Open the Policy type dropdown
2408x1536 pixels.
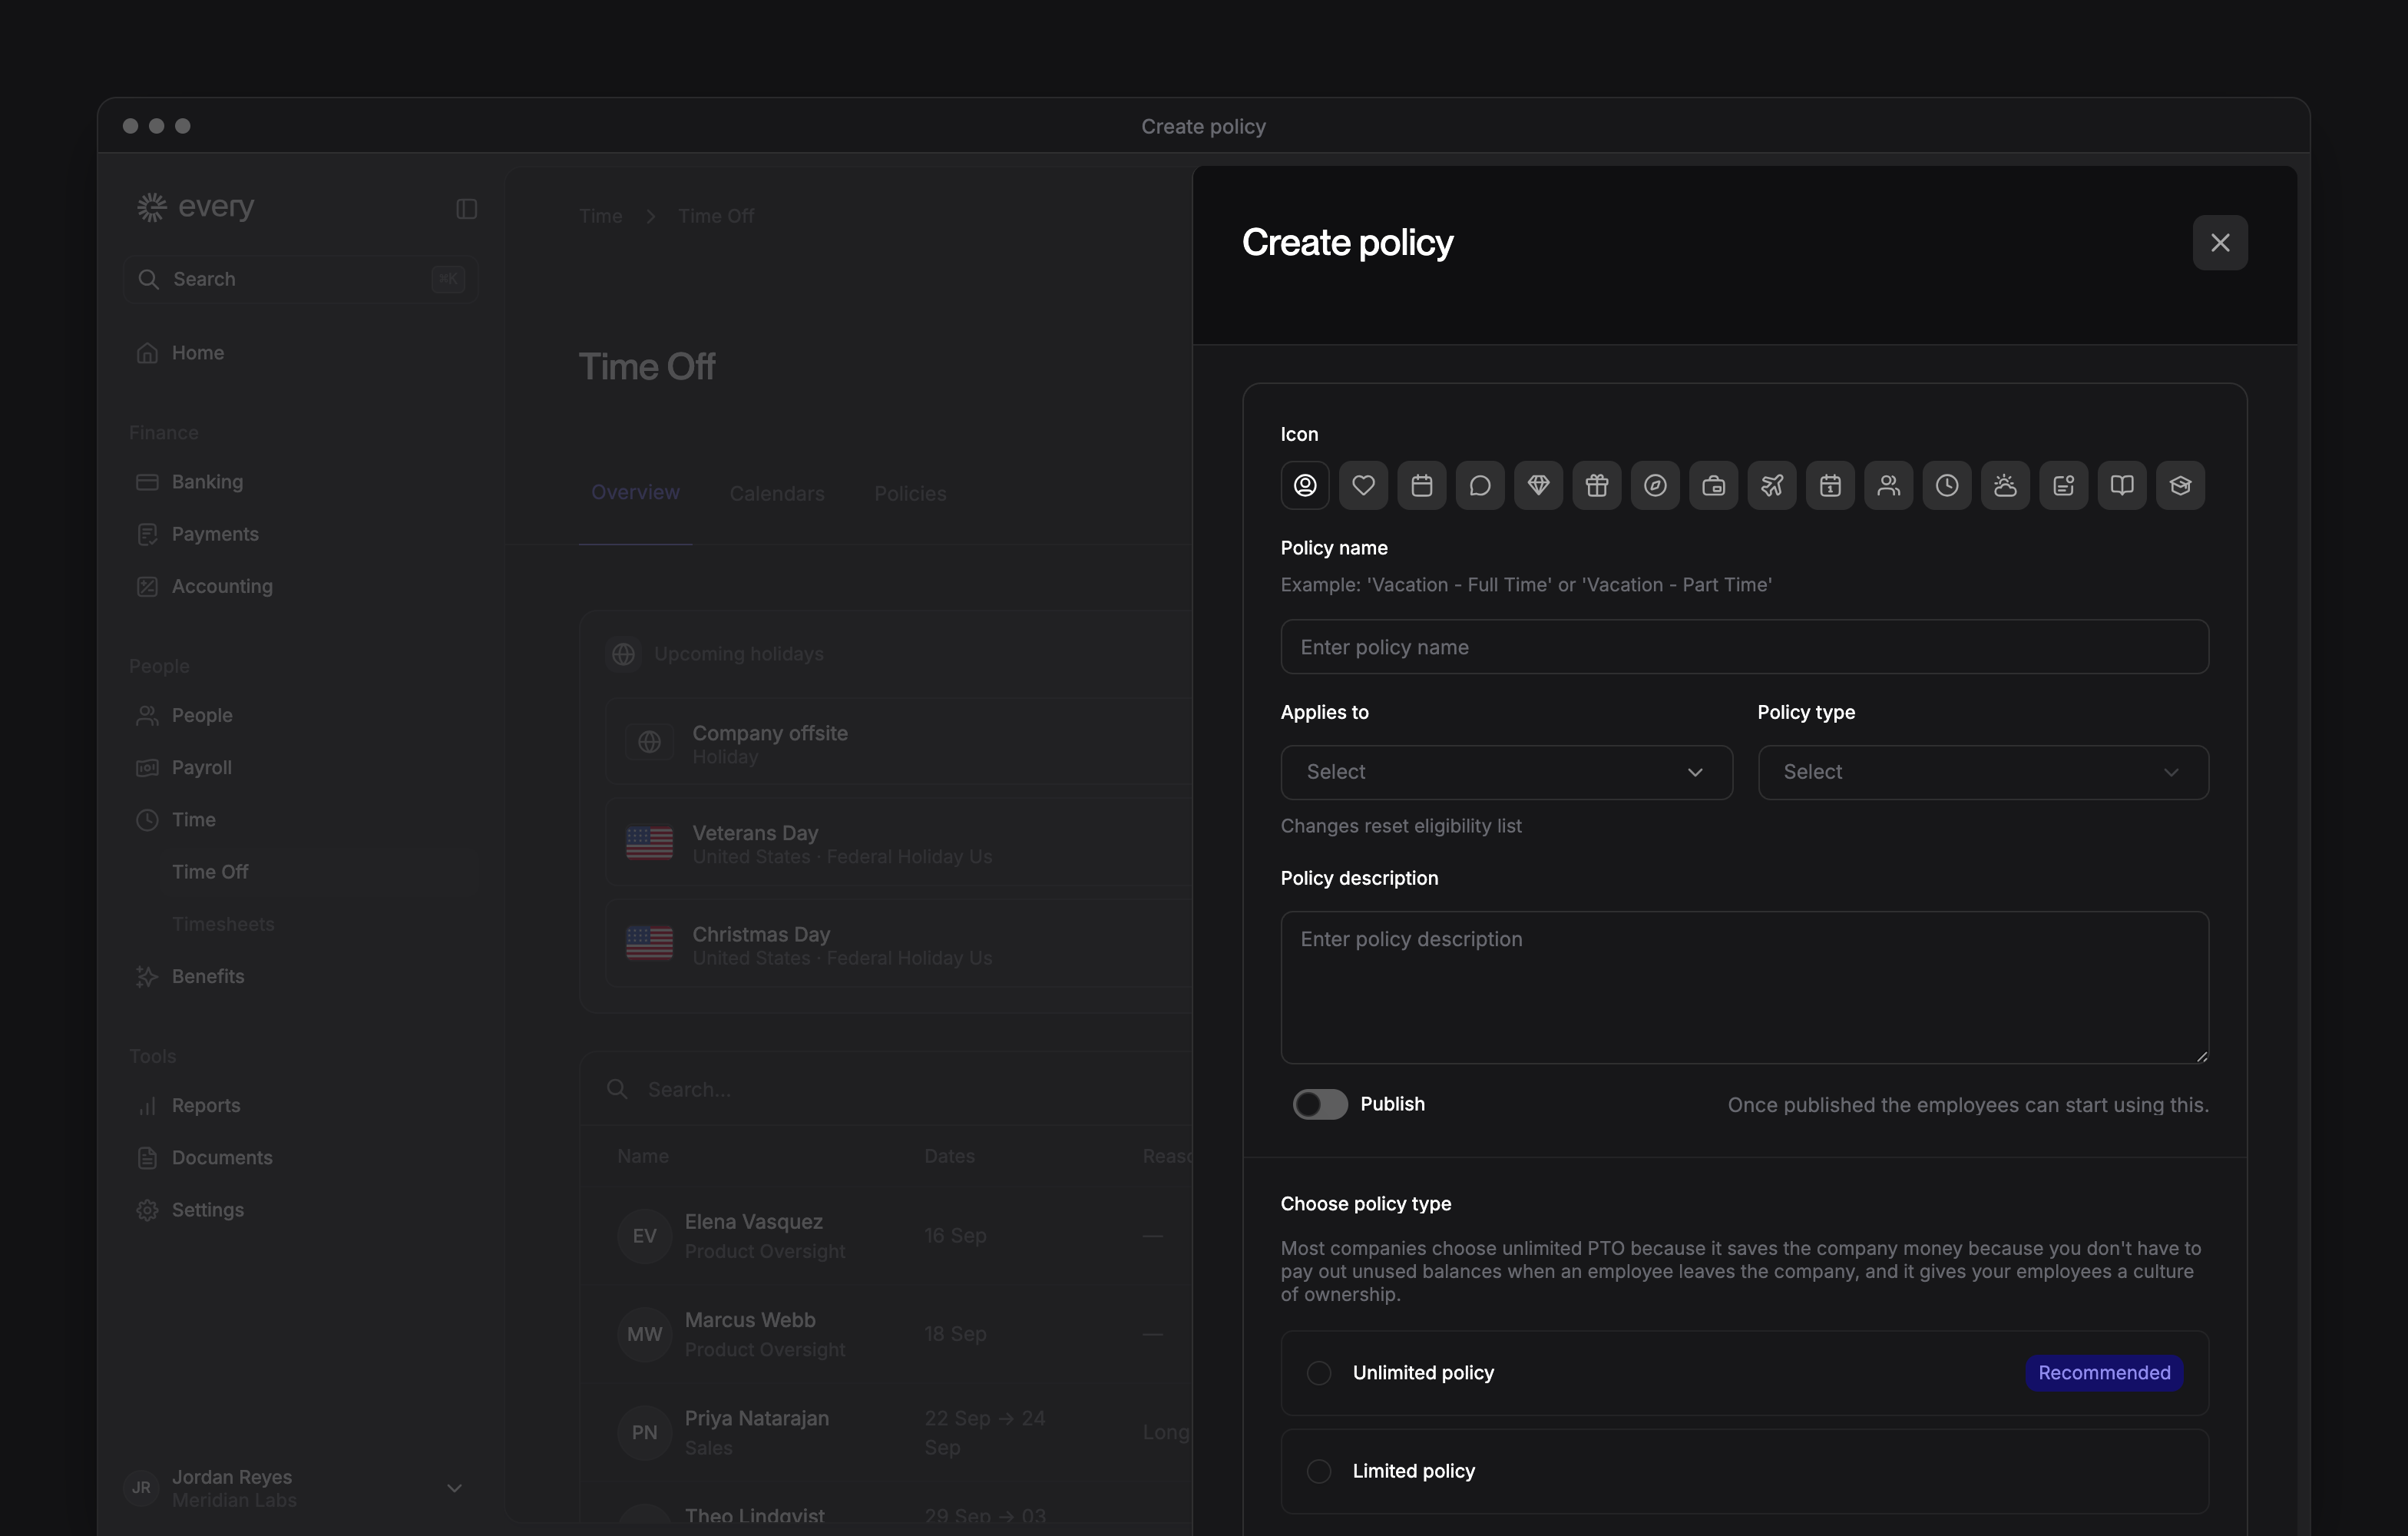(1983, 772)
